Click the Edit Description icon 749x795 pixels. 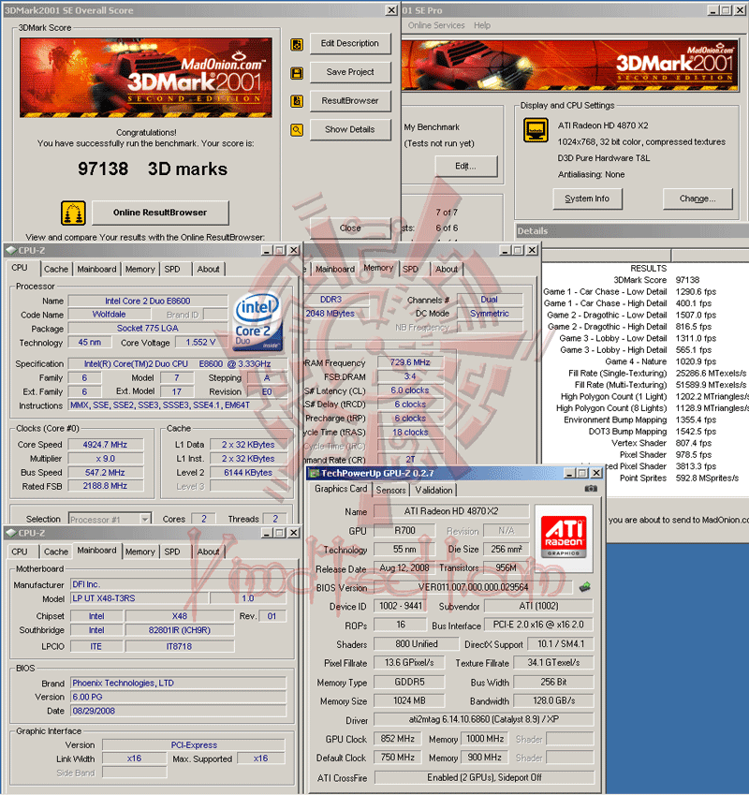point(297,45)
